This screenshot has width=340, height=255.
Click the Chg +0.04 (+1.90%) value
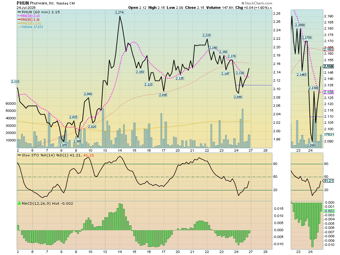coord(252,7)
